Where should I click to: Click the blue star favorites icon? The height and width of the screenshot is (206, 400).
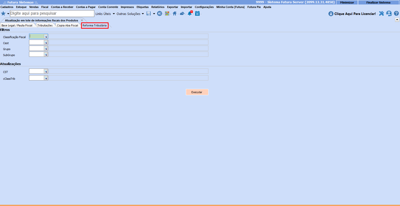click(x=3, y=13)
